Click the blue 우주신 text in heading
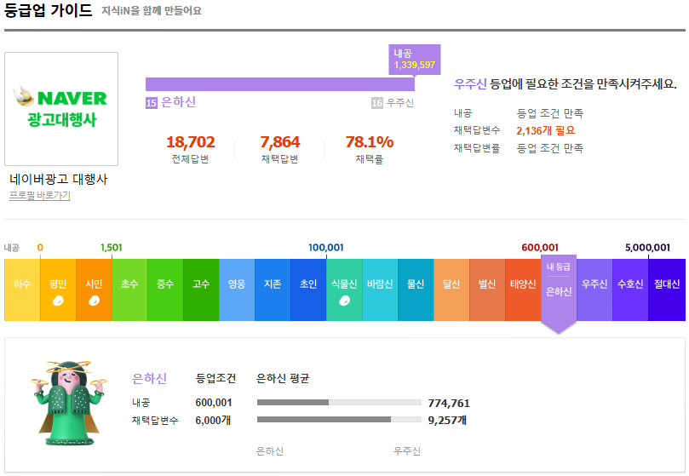Screen dimensions: 689x476 tap(470, 84)
